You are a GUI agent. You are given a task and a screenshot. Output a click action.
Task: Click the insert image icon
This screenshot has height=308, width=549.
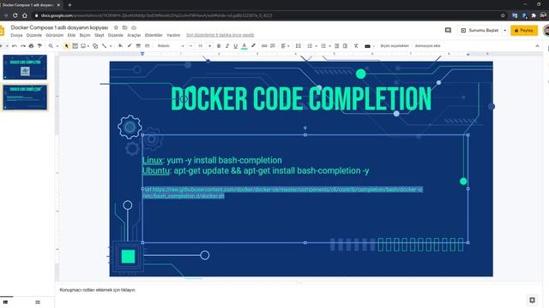click(x=83, y=45)
